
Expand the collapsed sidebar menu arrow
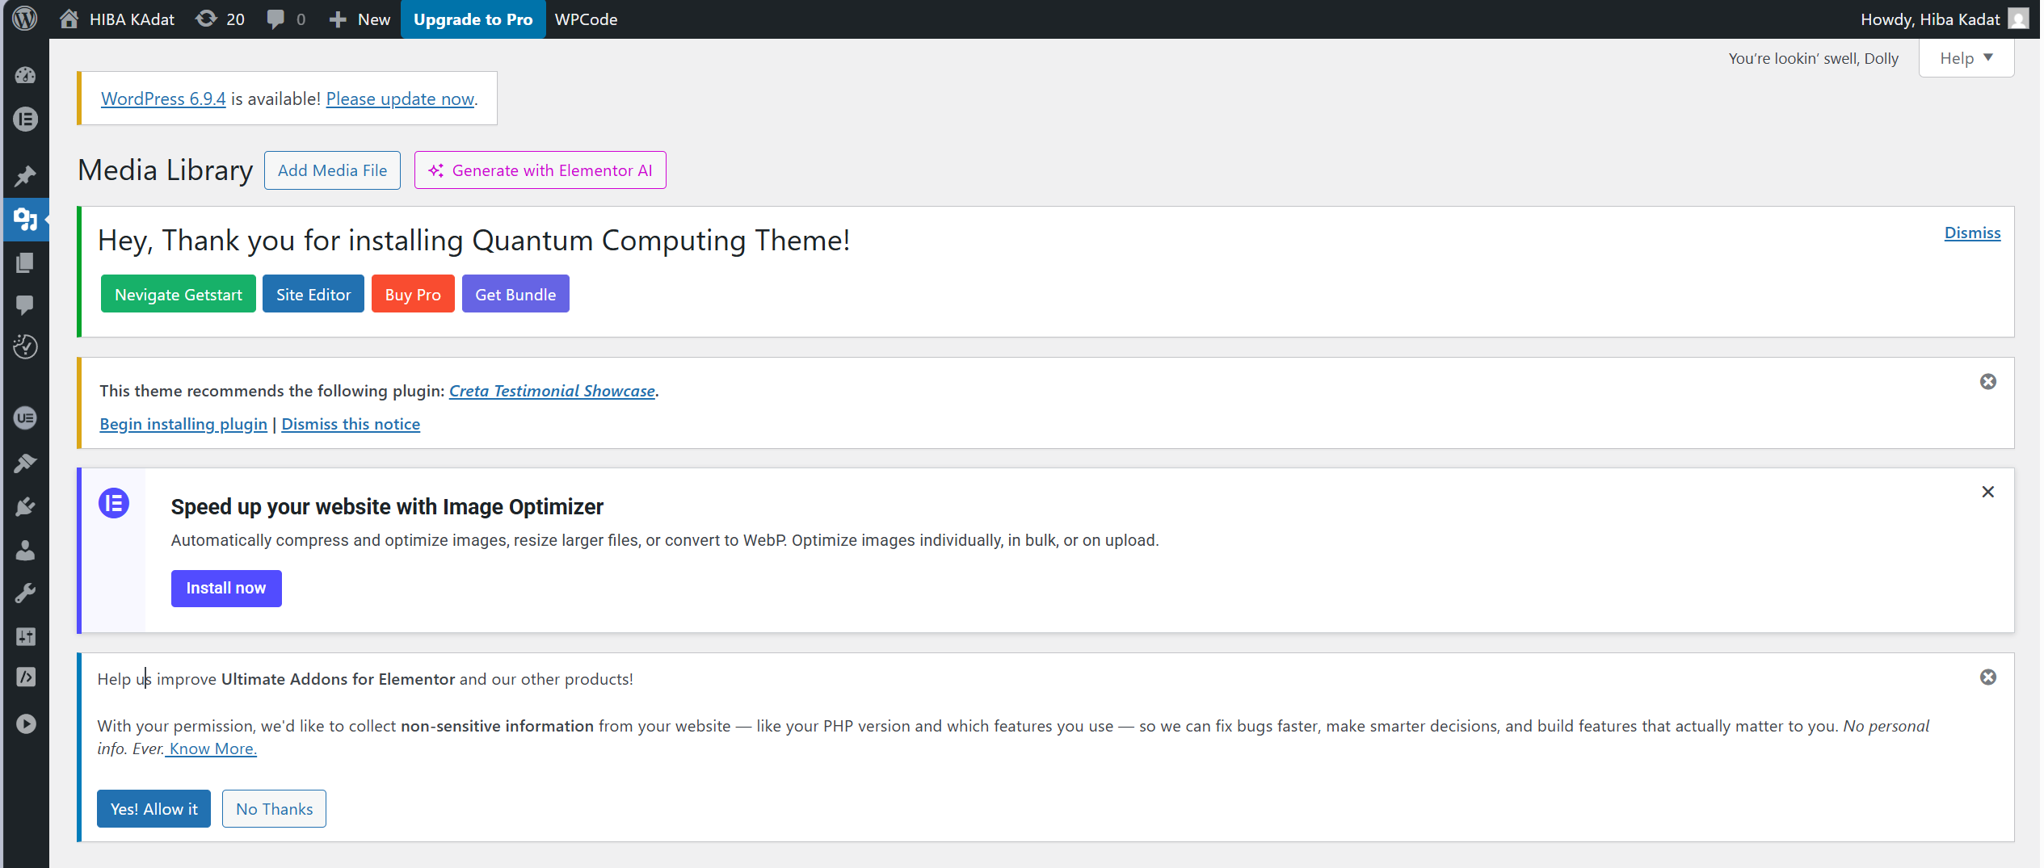pyautogui.click(x=25, y=723)
